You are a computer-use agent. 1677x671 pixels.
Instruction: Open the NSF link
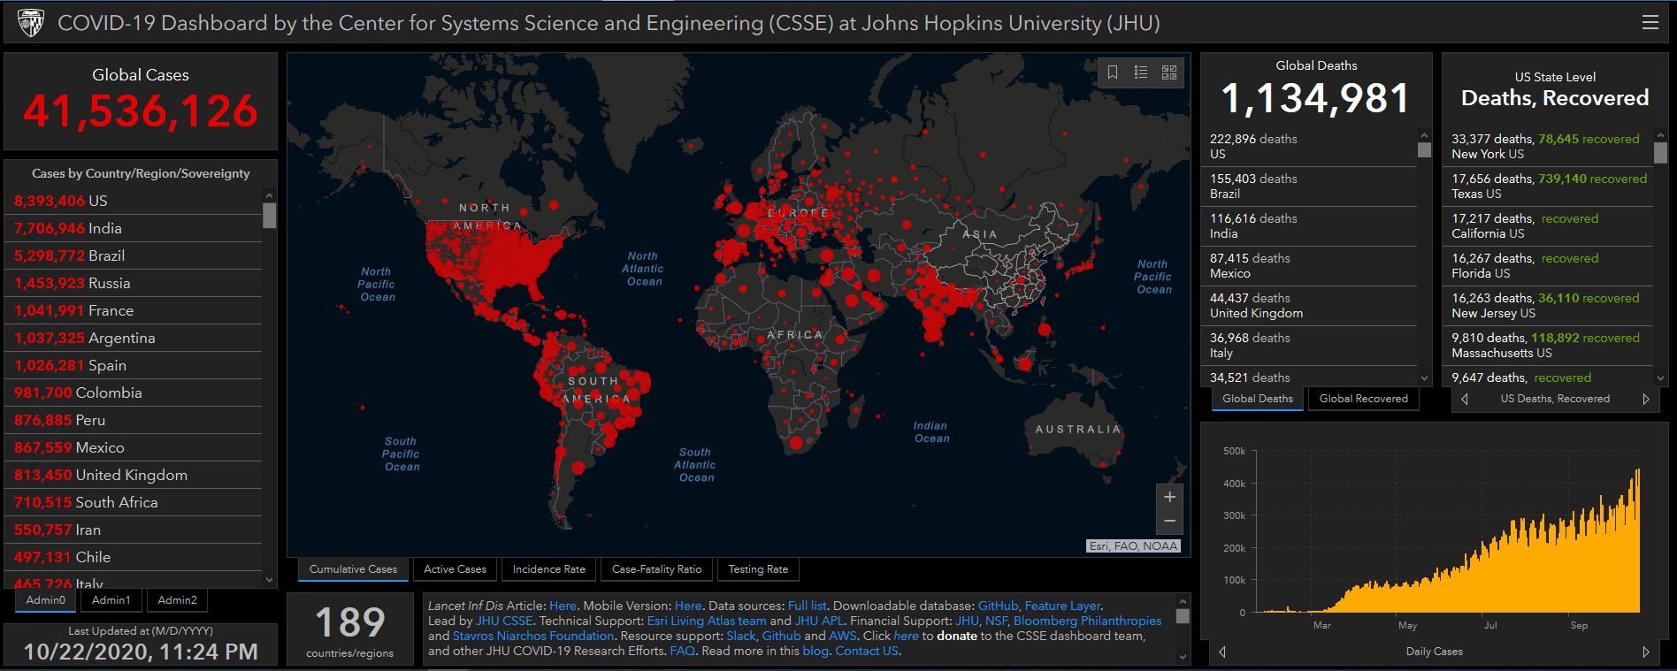(996, 621)
